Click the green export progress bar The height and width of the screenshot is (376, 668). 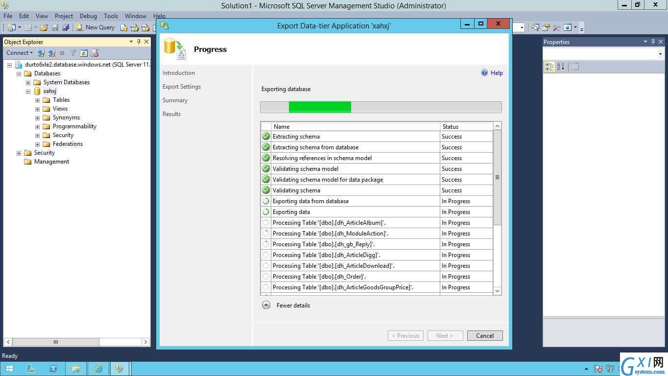(320, 107)
